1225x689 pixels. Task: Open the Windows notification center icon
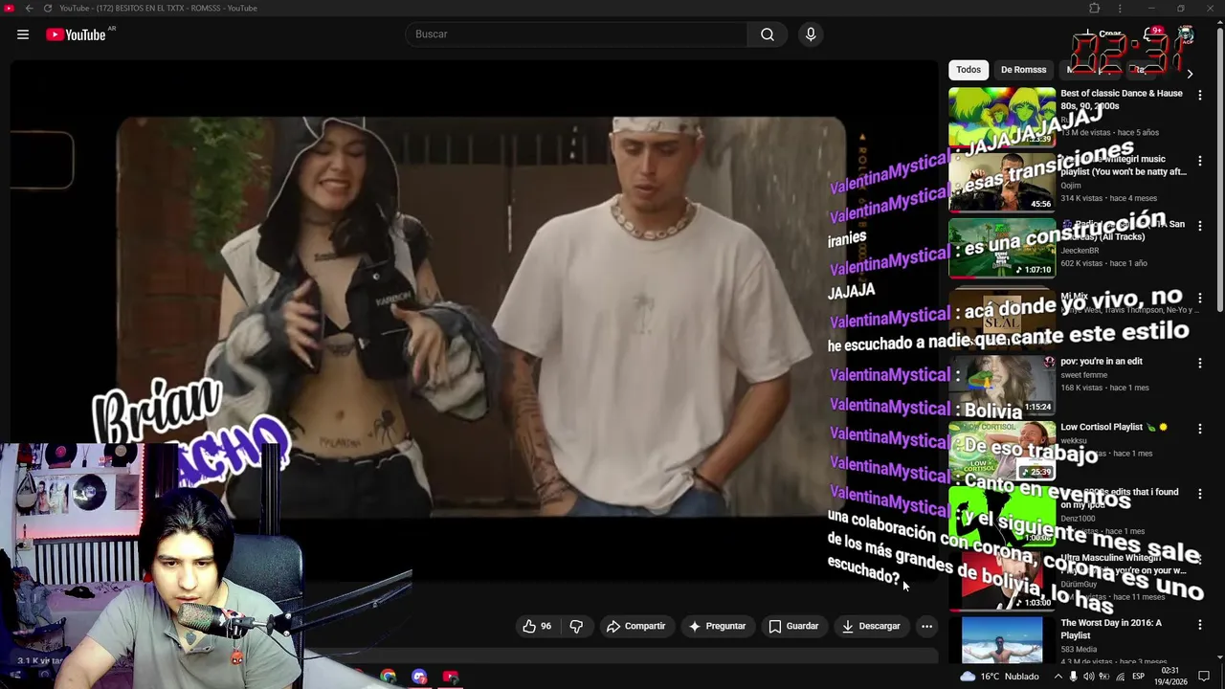click(1204, 677)
